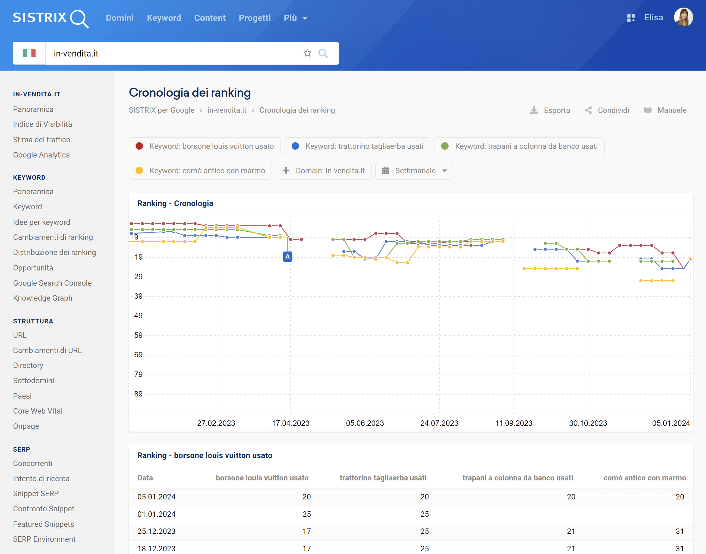Screen dimensions: 706x554
Task: Click the plus icon beside Domain: in-vendita.it
Action: [x=286, y=171]
